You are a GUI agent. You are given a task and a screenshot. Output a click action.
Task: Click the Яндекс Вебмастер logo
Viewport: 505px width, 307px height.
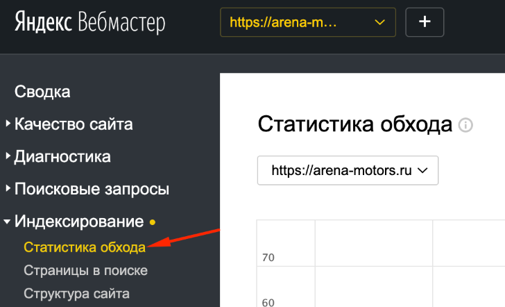click(90, 22)
